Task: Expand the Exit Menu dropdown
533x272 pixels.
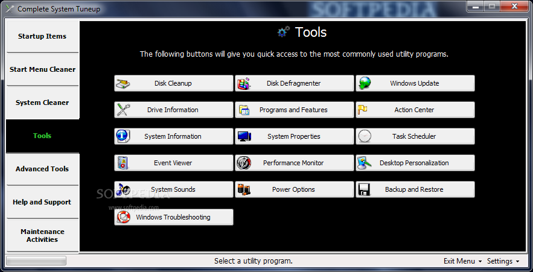Action: [x=462, y=261]
